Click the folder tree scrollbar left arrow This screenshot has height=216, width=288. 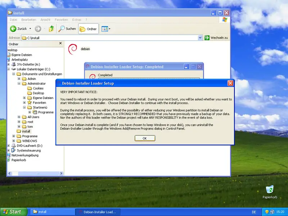point(10,173)
